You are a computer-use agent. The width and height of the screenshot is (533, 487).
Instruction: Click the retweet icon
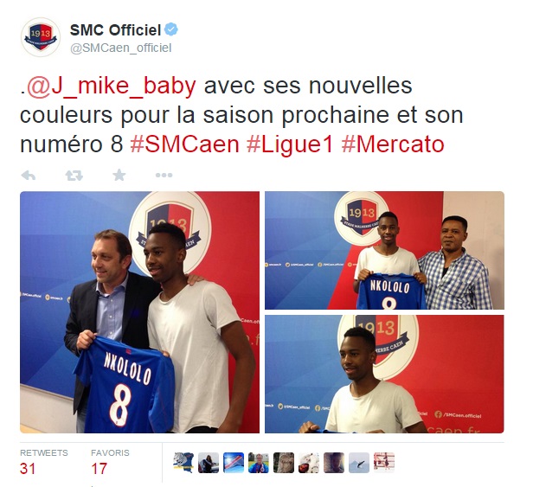point(74,176)
